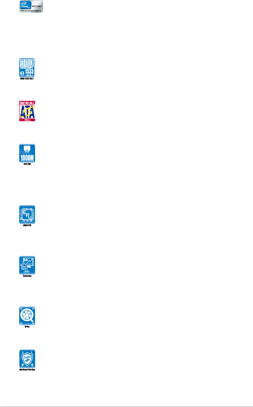Click the Intel Chipset G41 badge
Viewport: 253px width, 407px height.
pos(31,6)
